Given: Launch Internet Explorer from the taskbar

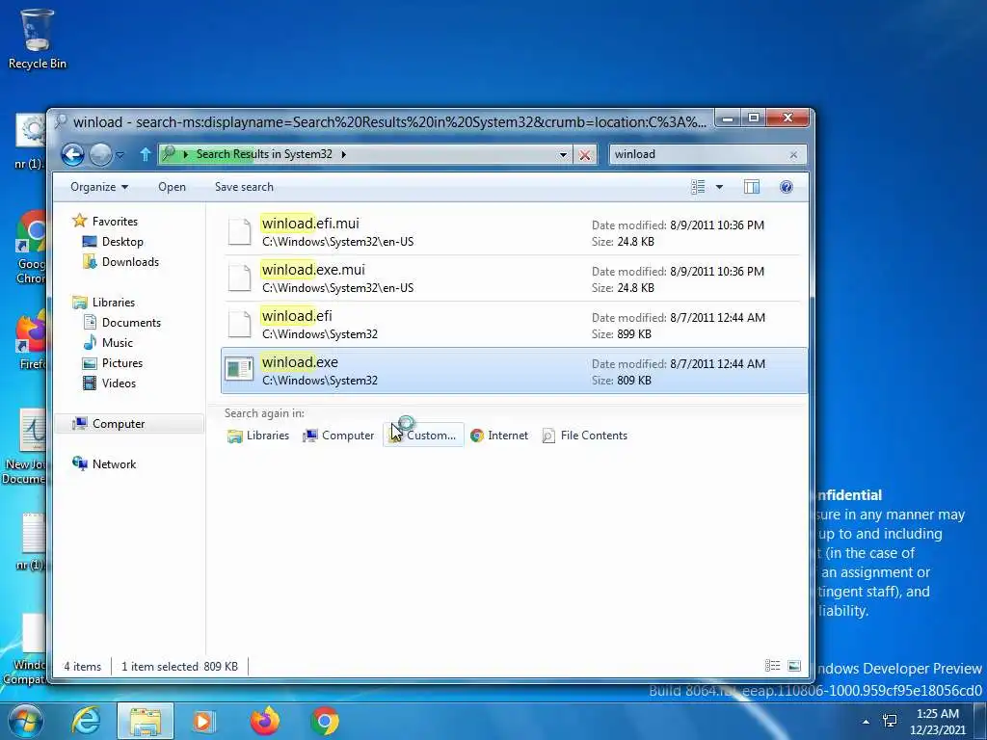Looking at the screenshot, I should click(x=85, y=721).
